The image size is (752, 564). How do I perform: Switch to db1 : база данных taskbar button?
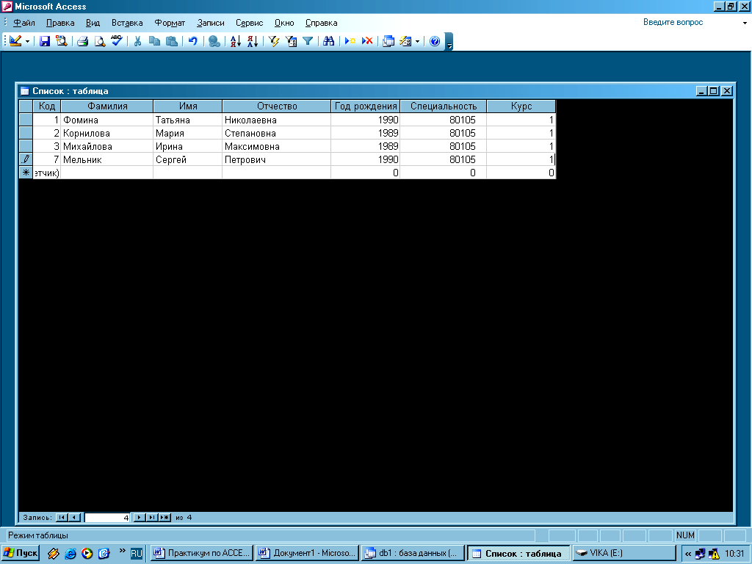point(413,553)
